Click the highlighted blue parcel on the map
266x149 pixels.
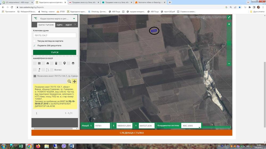[154, 31]
